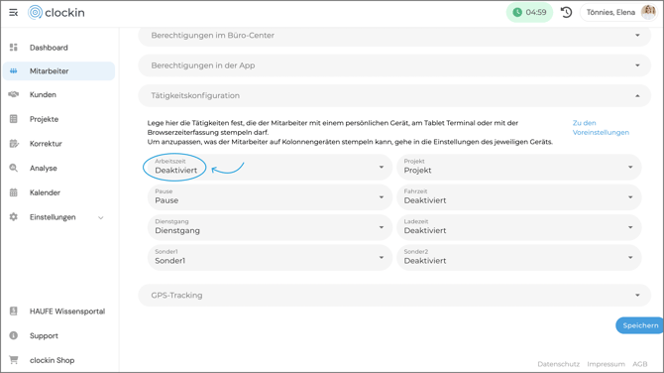The height and width of the screenshot is (373, 664).
Task: Open the Fahrzeit dropdown set to Deaktiviert
Action: [518, 197]
